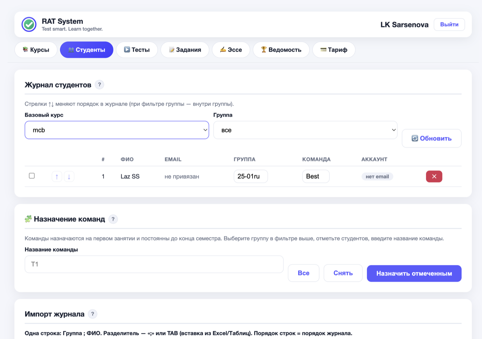482x339 pixels.
Task: Click the ФИО column header
Action: (x=127, y=159)
